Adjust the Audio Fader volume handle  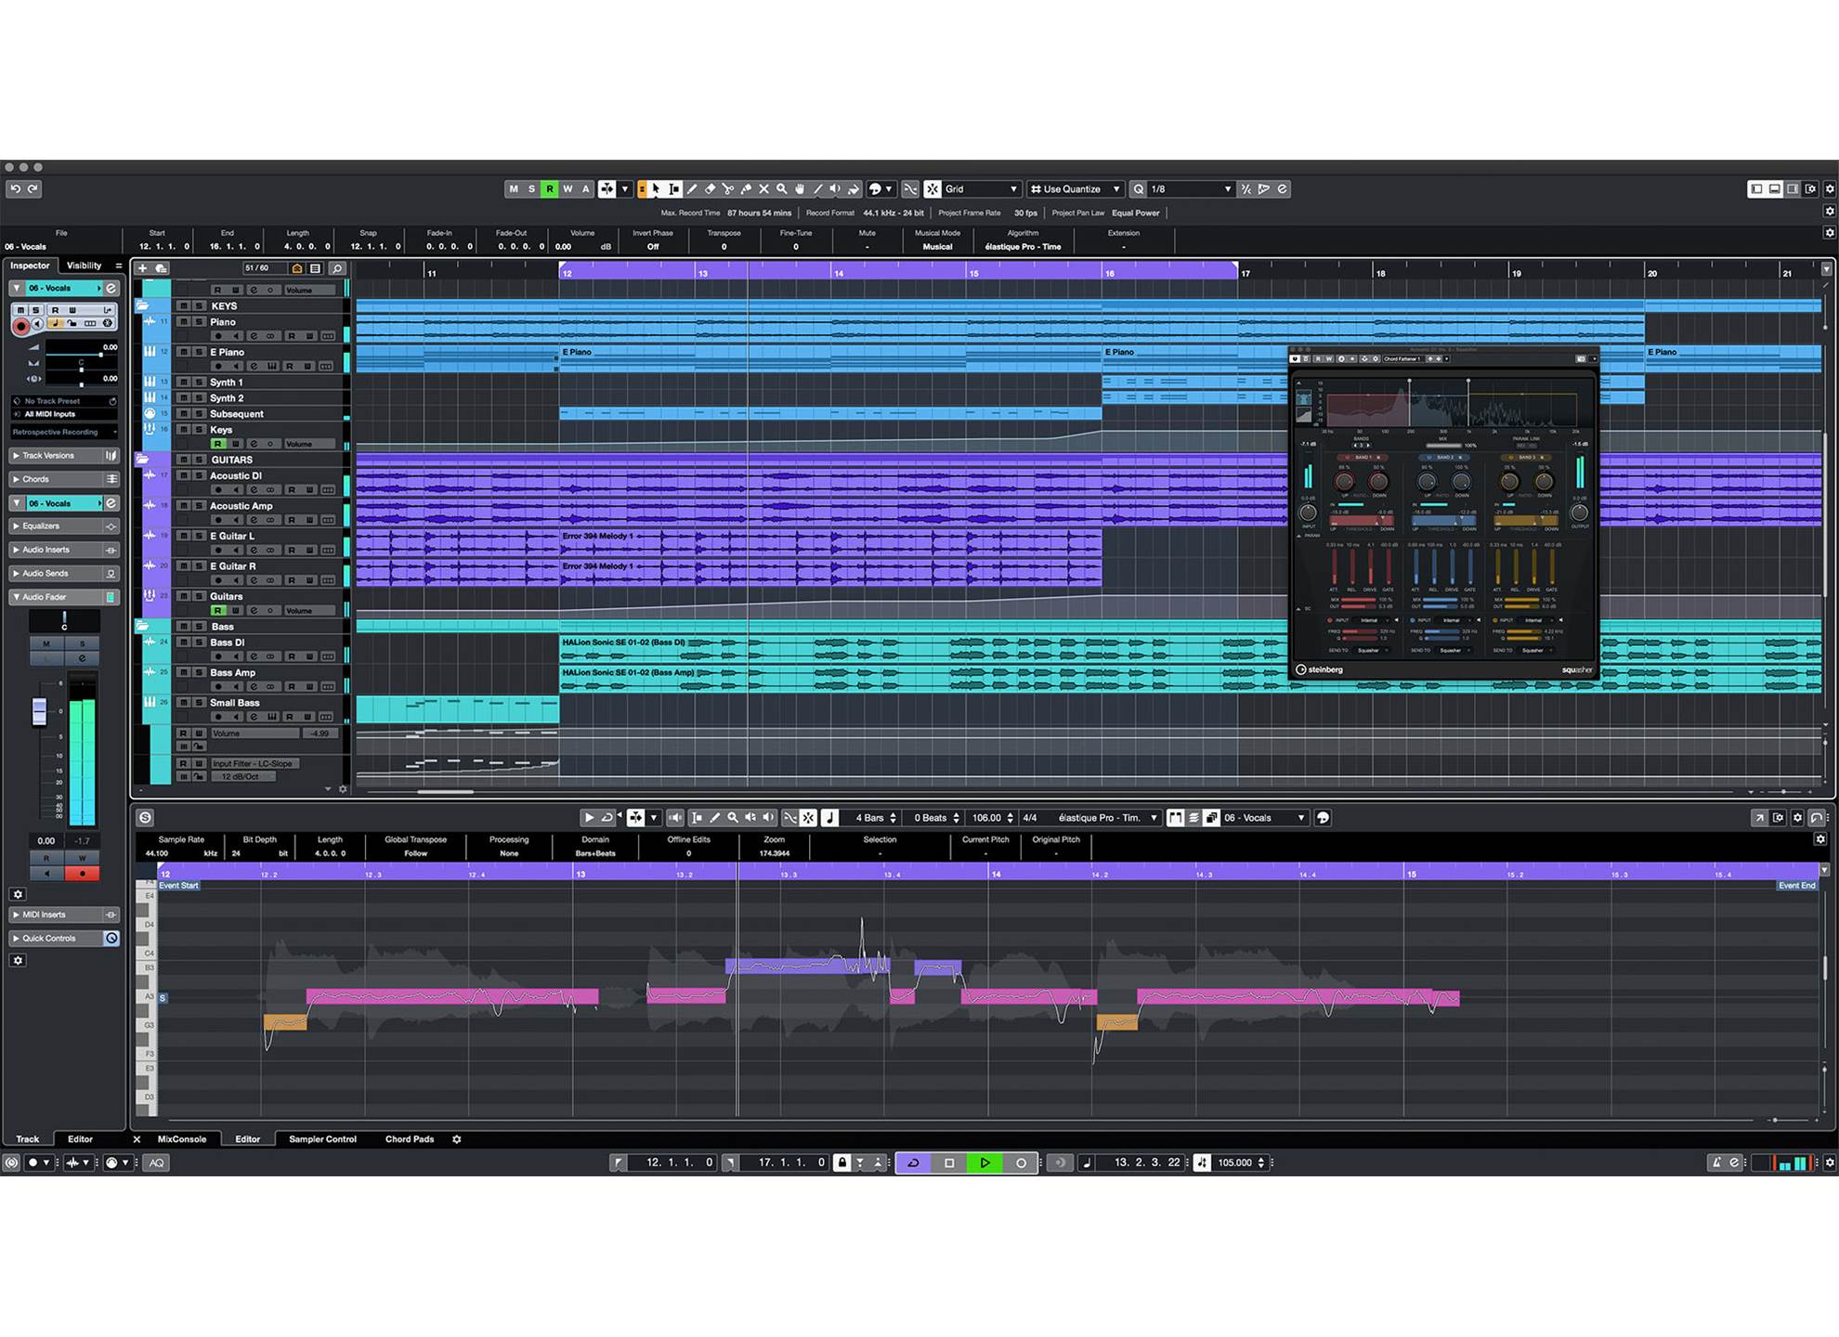tap(39, 712)
